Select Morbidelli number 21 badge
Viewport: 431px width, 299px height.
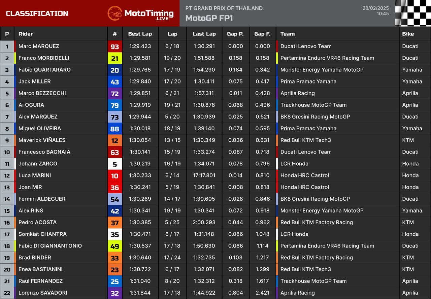[115, 58]
